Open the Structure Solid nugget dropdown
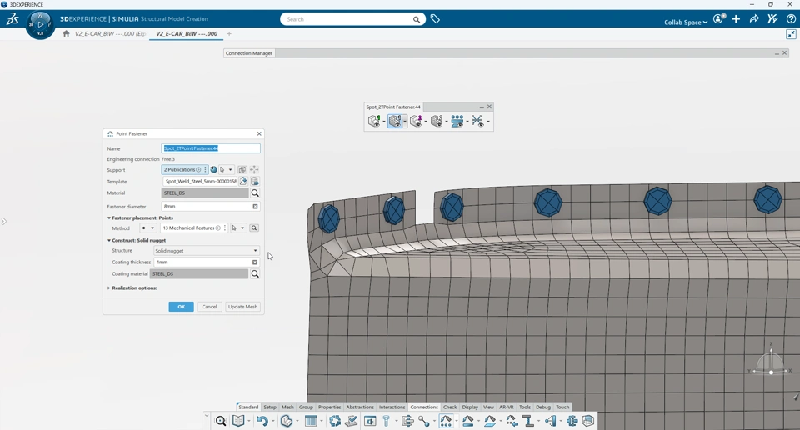The image size is (800, 430). click(207, 251)
